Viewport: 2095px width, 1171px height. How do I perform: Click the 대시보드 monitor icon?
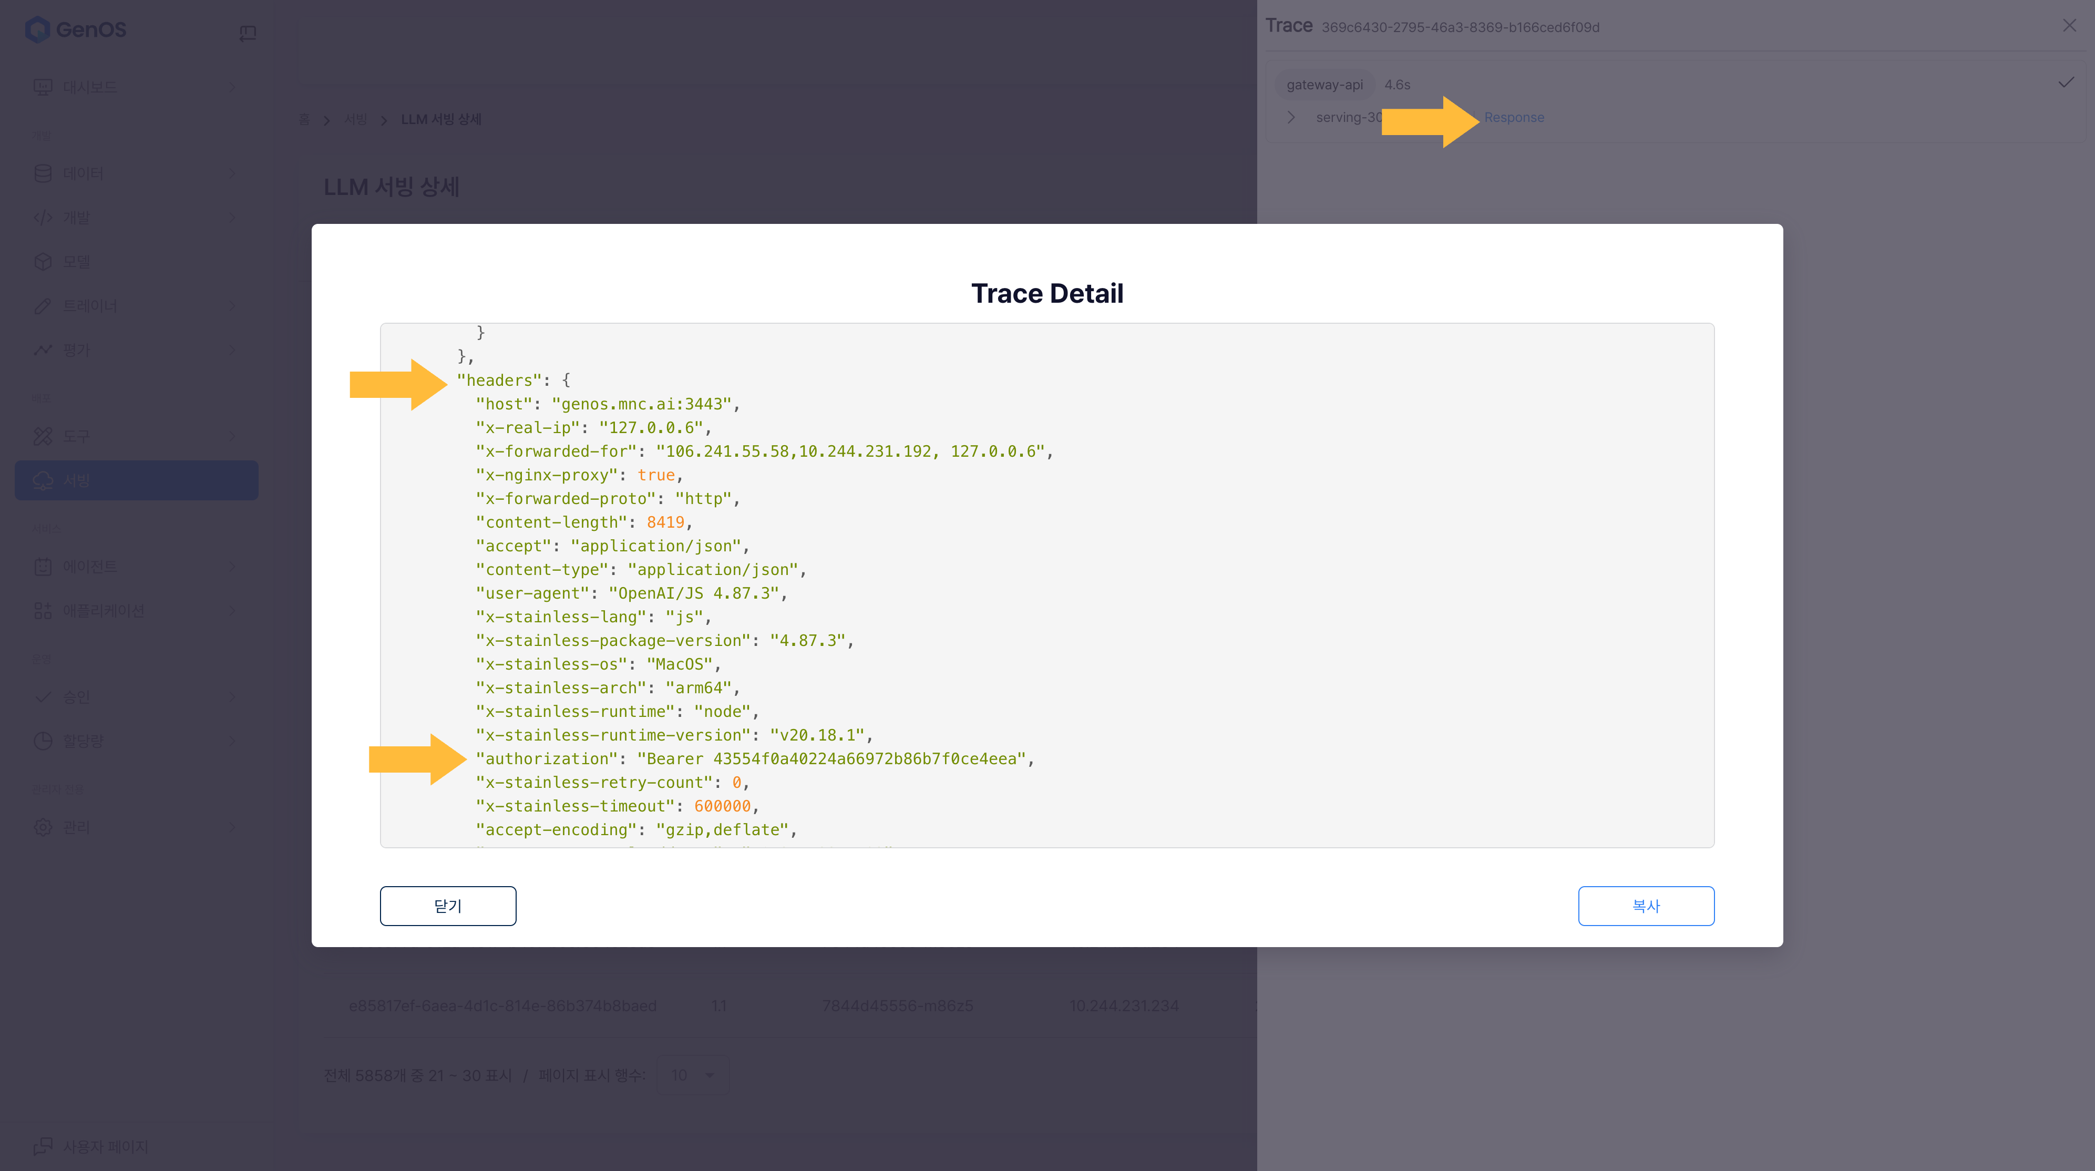(42, 87)
